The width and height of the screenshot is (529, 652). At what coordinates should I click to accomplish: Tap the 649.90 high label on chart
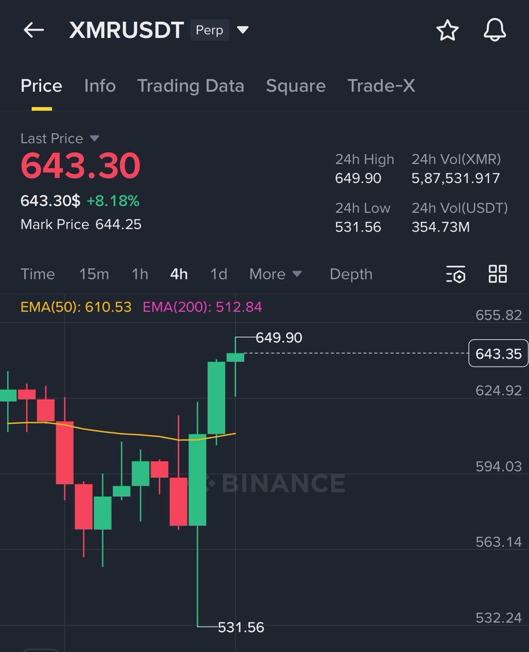[279, 337]
